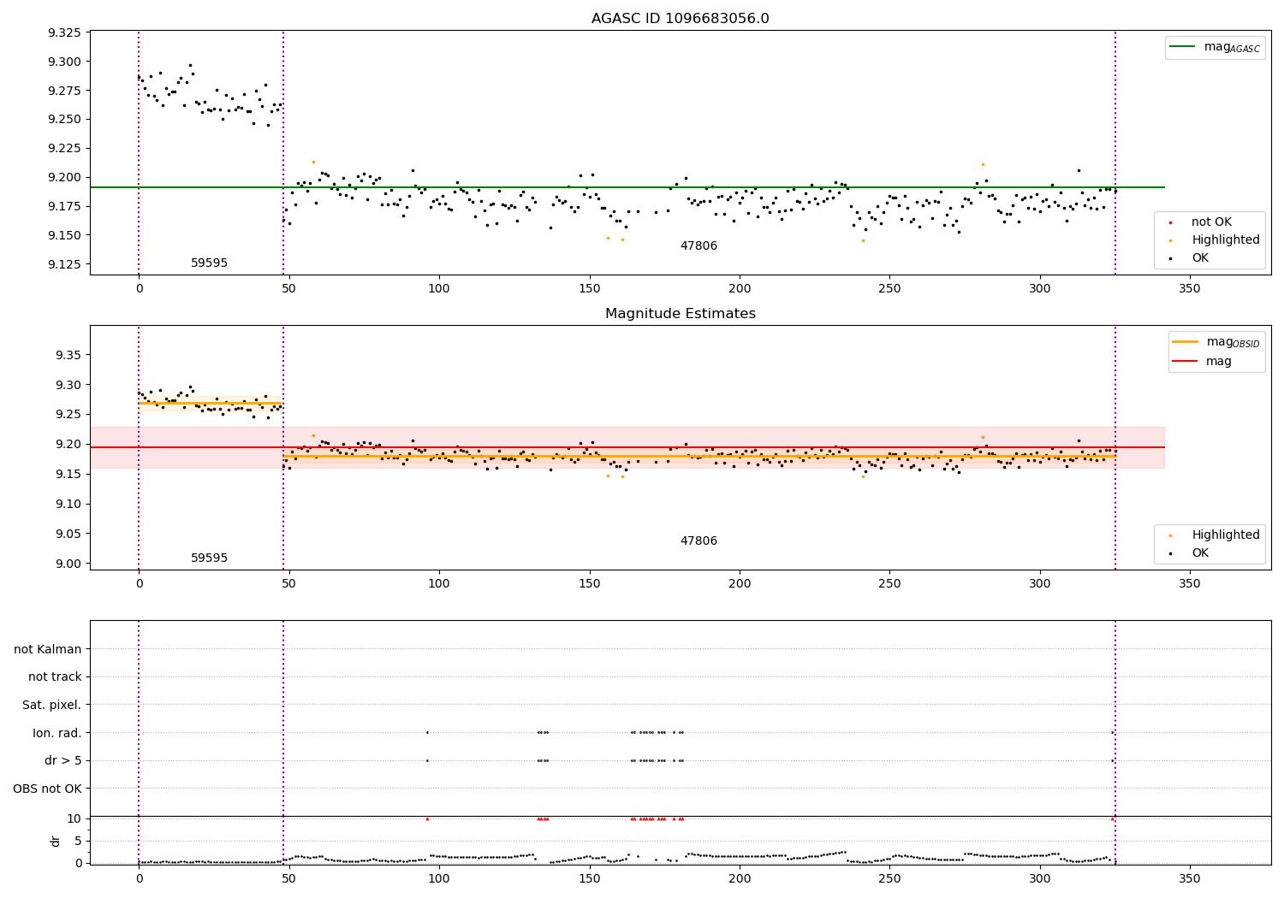The height and width of the screenshot is (898, 1284).
Task: Click the 'not Kalman' row label
Action: [x=47, y=649]
